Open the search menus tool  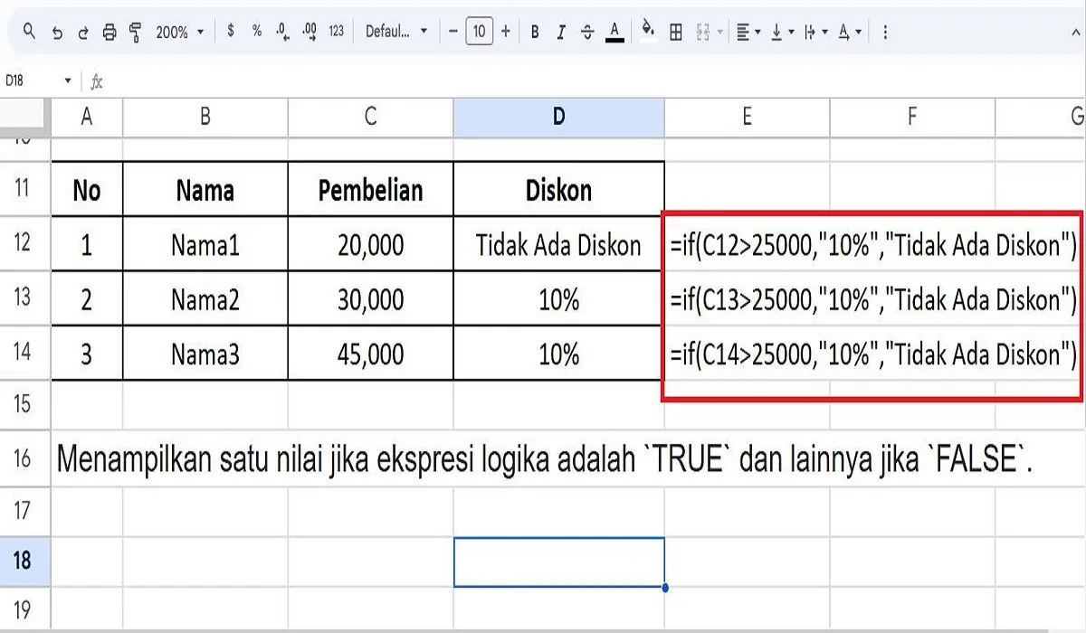coord(29,32)
